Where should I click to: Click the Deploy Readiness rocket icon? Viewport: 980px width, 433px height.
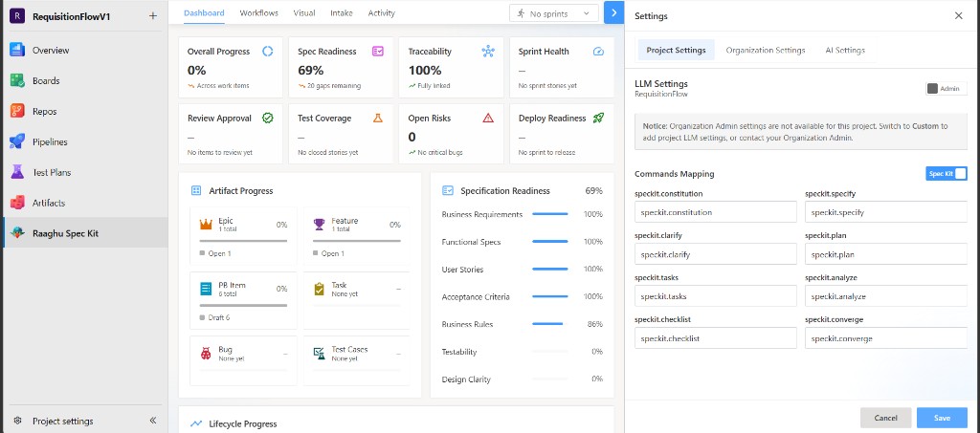(x=598, y=118)
